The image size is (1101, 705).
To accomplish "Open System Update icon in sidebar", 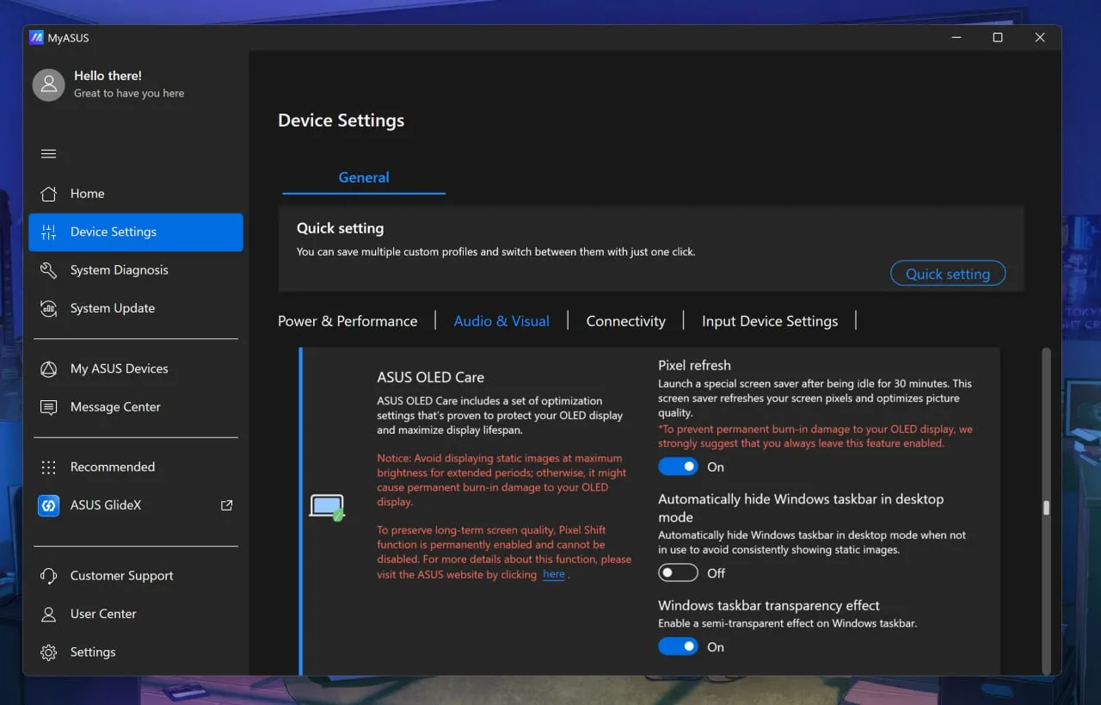I will [49, 308].
